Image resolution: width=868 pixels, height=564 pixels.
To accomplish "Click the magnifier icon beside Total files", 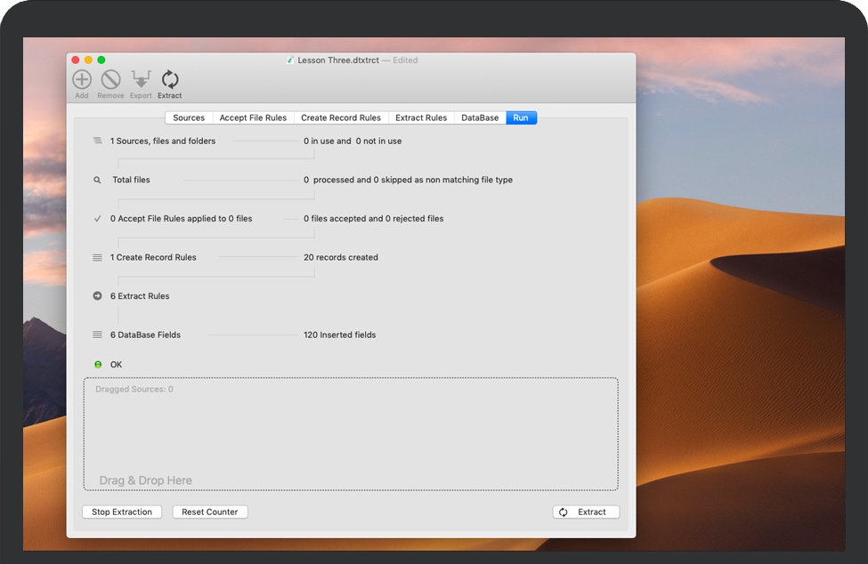I will click(x=97, y=179).
